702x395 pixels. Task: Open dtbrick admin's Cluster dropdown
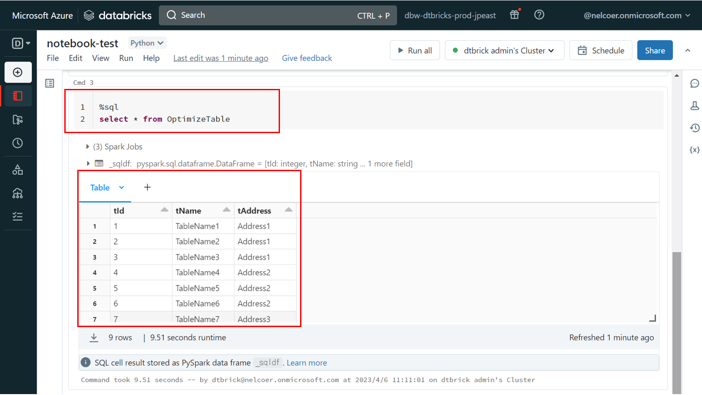pos(504,50)
